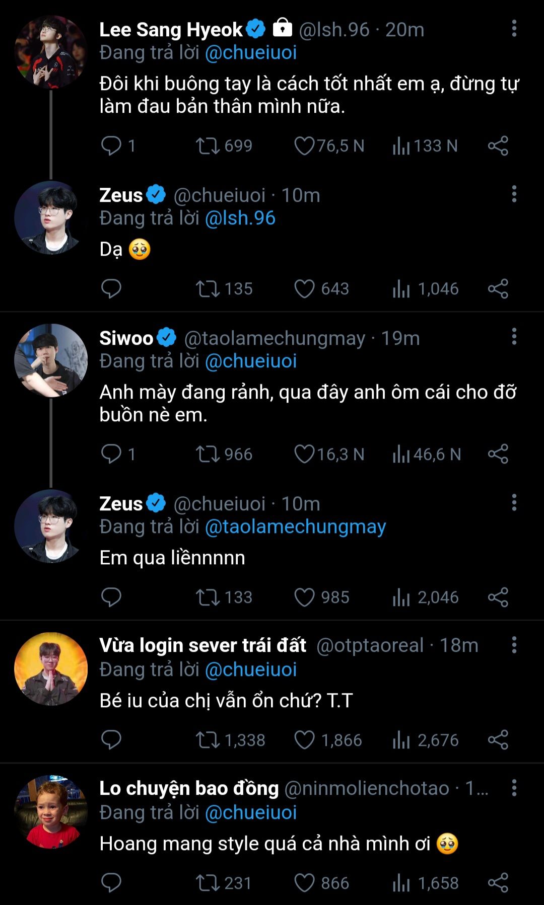Open the @taolamechungmay mention link

coord(295,527)
